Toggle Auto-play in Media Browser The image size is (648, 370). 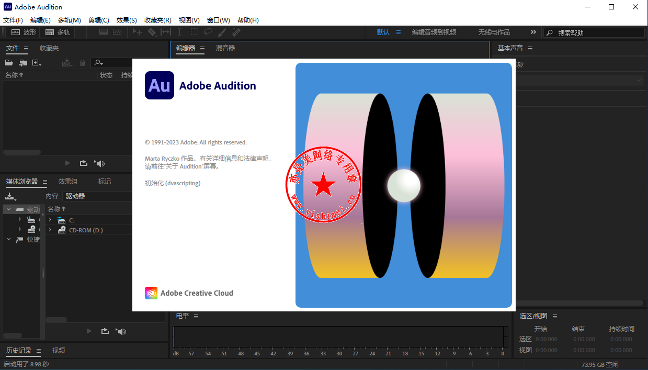point(121,331)
